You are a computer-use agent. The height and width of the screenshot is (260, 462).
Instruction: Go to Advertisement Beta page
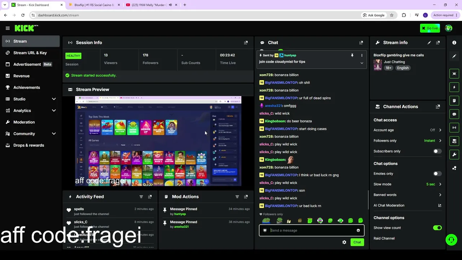pos(31,64)
